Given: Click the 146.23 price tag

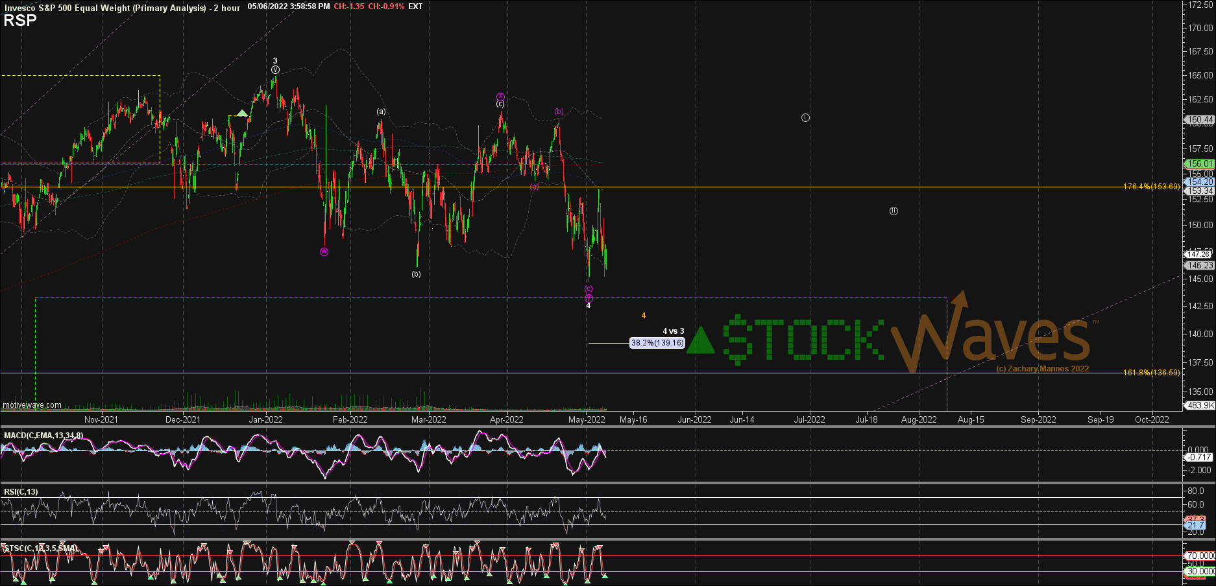Looking at the screenshot, I should click(1200, 266).
